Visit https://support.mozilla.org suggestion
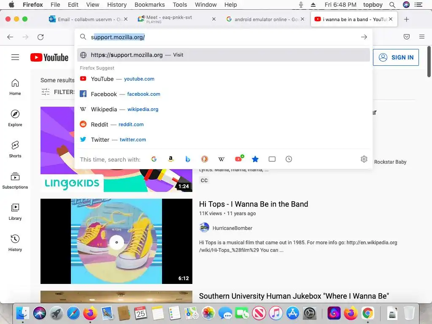432x324 pixels. click(224, 55)
